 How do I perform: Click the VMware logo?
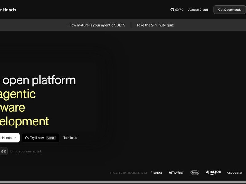(x=176, y=173)
